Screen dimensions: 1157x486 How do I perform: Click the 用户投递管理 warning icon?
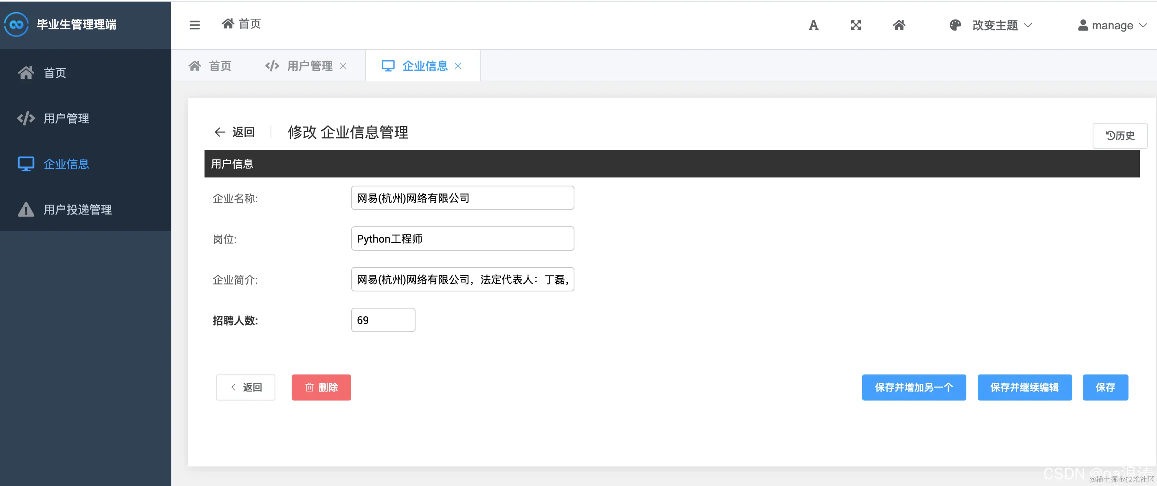click(26, 210)
